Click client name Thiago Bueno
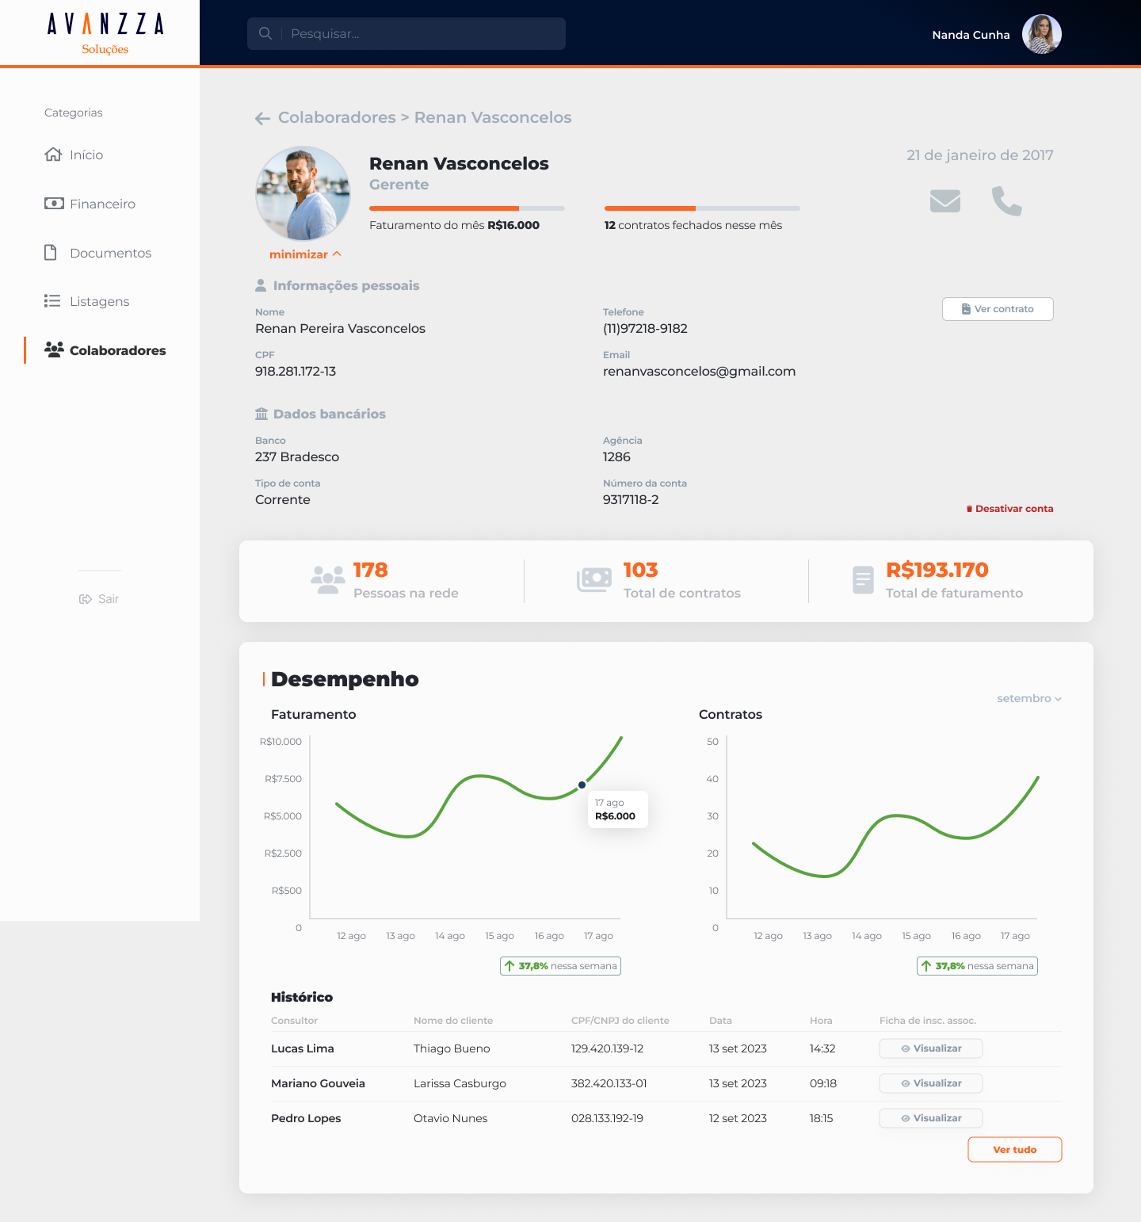1141x1222 pixels. [452, 1048]
